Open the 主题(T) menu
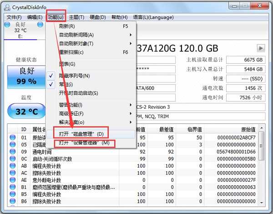 76,17
